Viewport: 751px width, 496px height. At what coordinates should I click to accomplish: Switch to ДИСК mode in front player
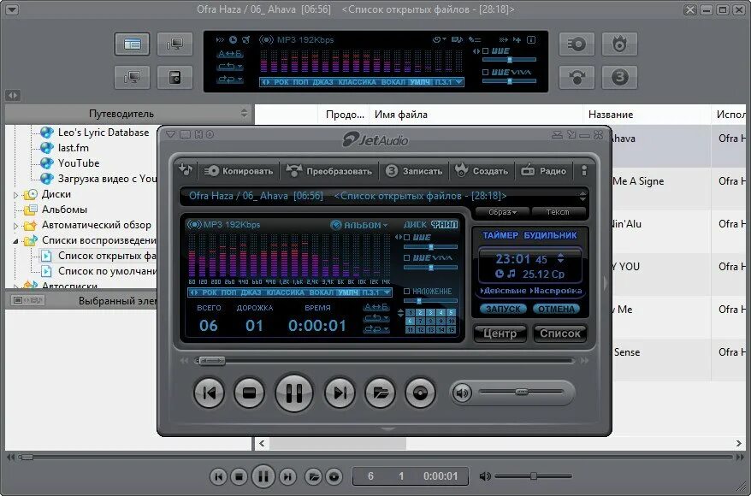coord(415,225)
